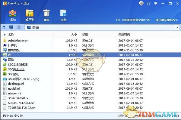Click the type 快捷方式 in the desktop.ini row
This screenshot has height=120, width=181.
pos(88,84)
